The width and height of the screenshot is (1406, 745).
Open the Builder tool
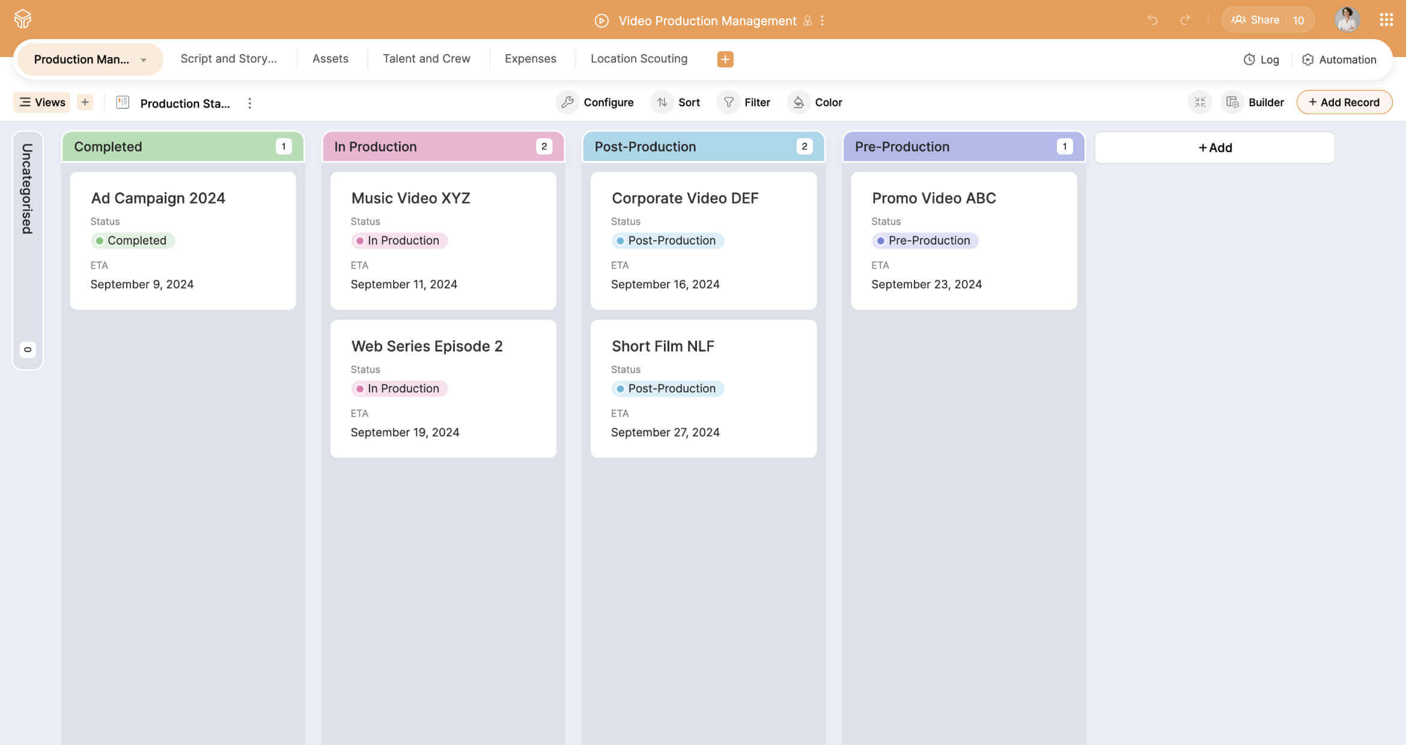(x=1254, y=102)
